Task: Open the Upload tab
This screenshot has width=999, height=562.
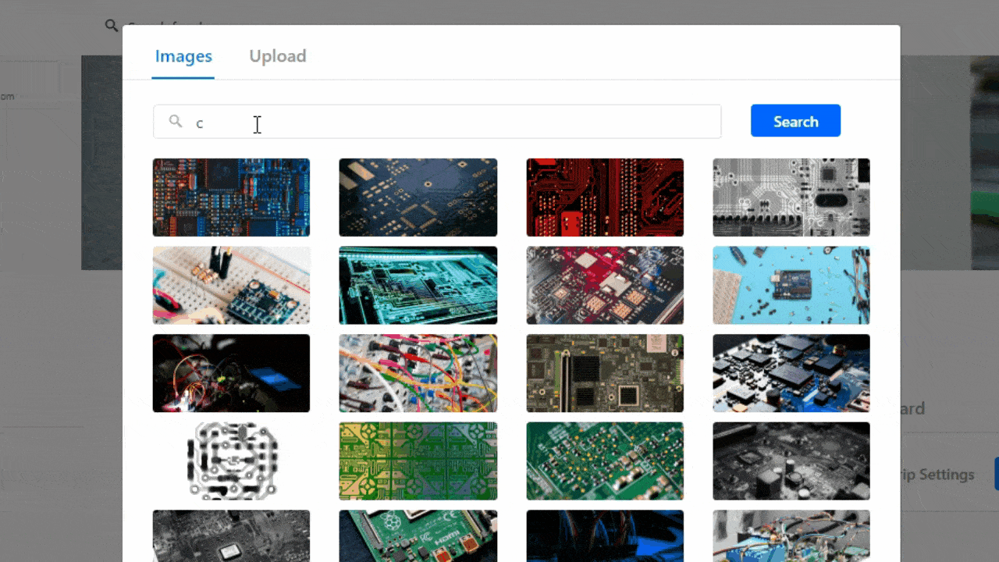Action: [x=278, y=56]
